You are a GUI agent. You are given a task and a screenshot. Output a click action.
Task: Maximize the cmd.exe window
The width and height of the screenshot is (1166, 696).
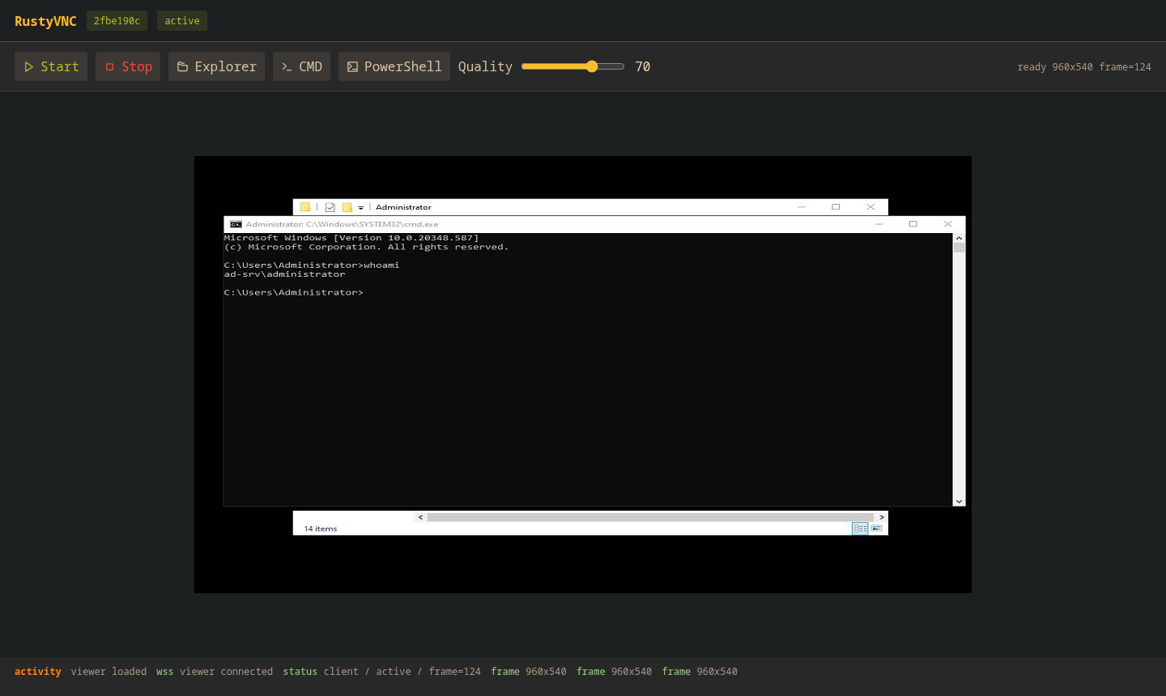coord(913,224)
